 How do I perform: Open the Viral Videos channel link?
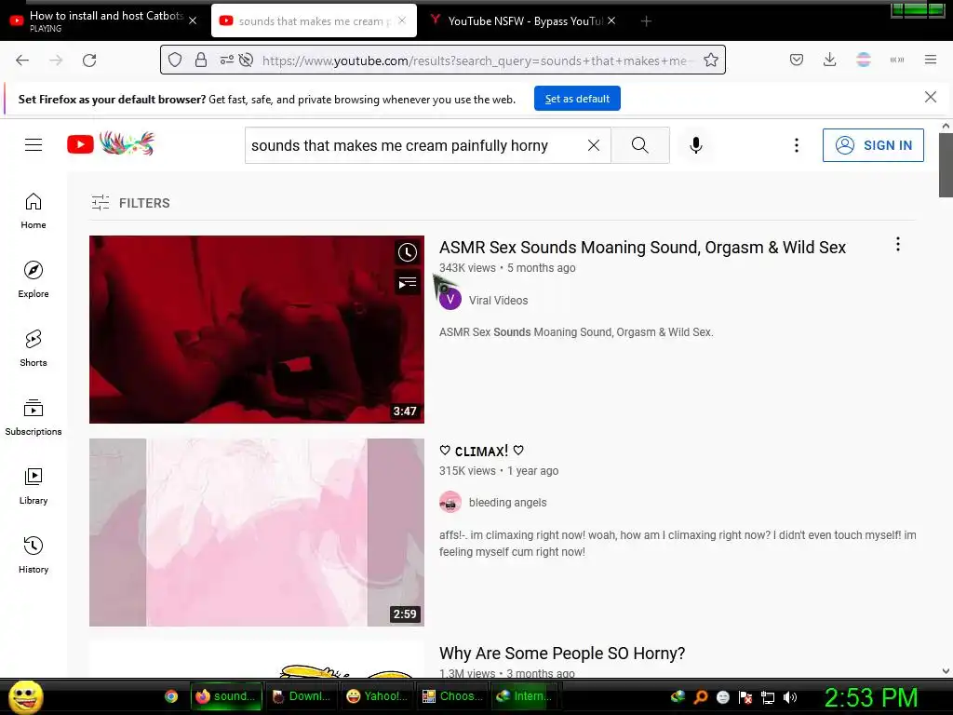pyautogui.click(x=499, y=300)
